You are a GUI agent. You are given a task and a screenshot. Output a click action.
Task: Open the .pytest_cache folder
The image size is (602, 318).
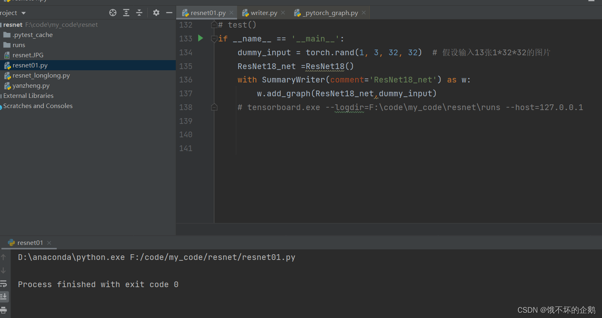point(88,35)
